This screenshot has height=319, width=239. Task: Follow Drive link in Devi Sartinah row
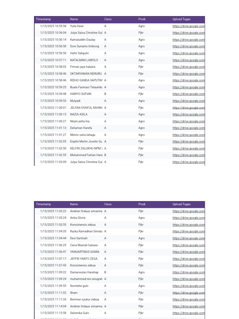point(189,238)
